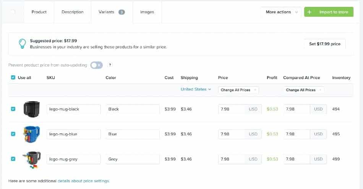The image size is (363, 189).
Task: Open Change All Prices under Compared At Price
Action: pyautogui.click(x=303, y=90)
